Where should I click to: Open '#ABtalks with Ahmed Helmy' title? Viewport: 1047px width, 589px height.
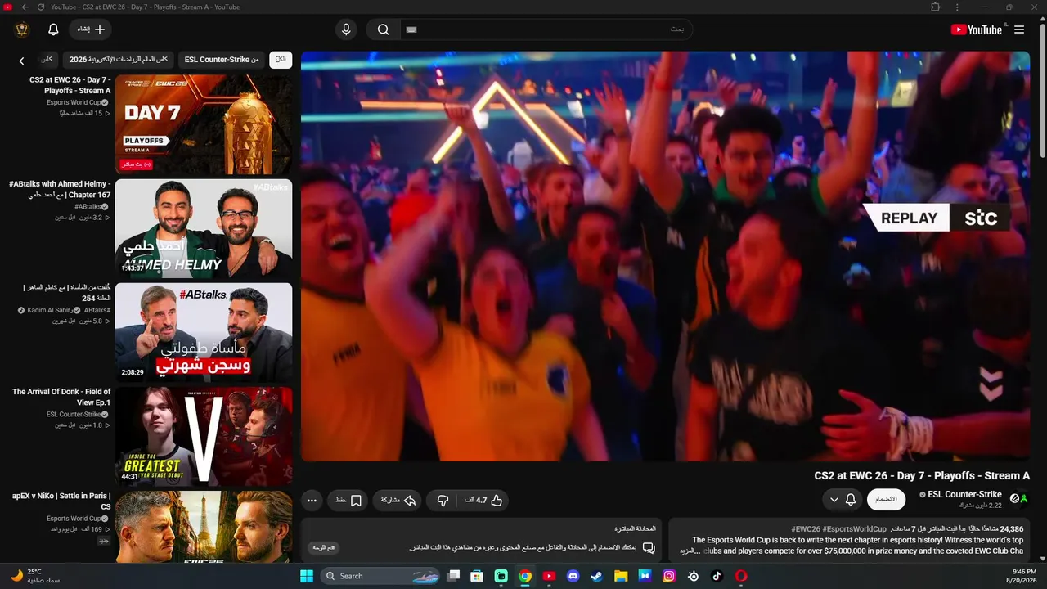(60, 189)
